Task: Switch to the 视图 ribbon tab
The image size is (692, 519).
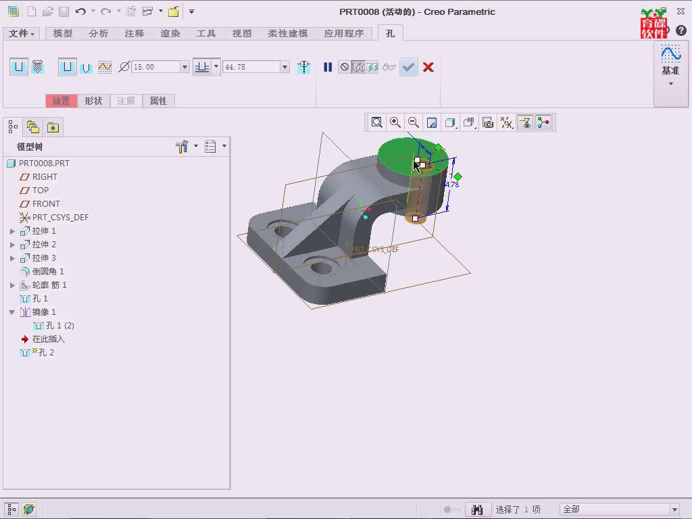Action: point(242,34)
